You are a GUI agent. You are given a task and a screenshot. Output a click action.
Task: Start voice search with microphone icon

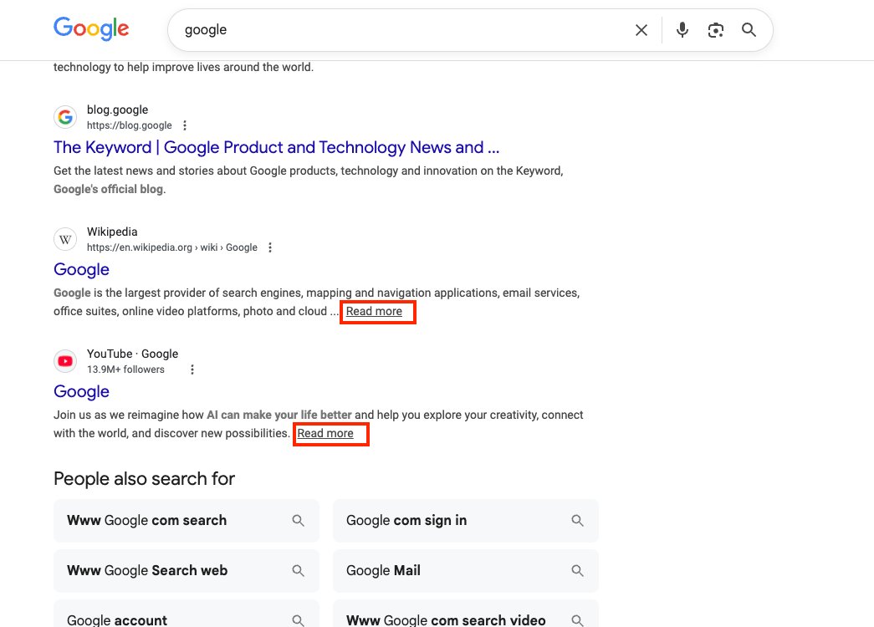[682, 30]
